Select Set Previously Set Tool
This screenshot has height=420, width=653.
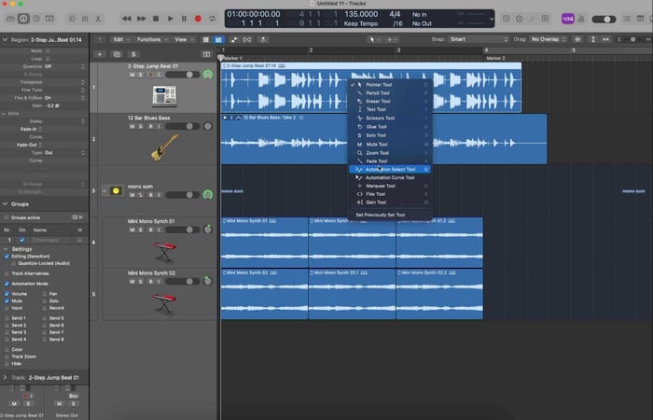click(390, 215)
